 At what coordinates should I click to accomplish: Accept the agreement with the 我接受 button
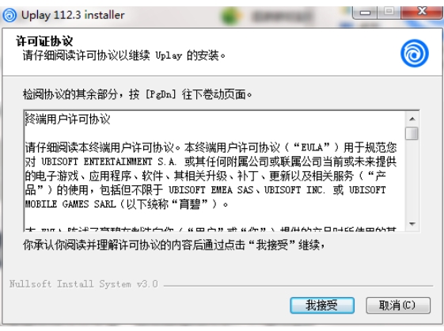(322, 305)
